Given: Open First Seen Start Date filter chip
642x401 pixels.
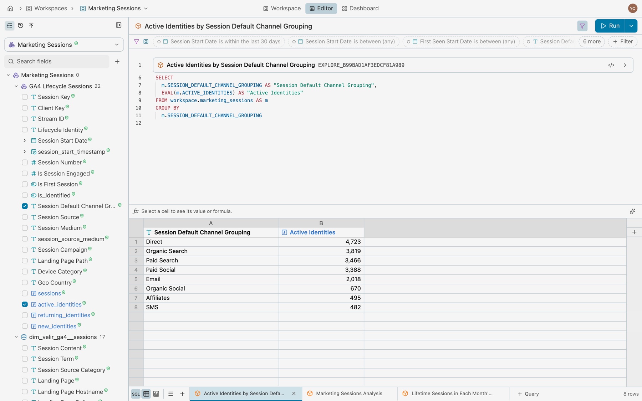Looking at the screenshot, I should point(461,41).
